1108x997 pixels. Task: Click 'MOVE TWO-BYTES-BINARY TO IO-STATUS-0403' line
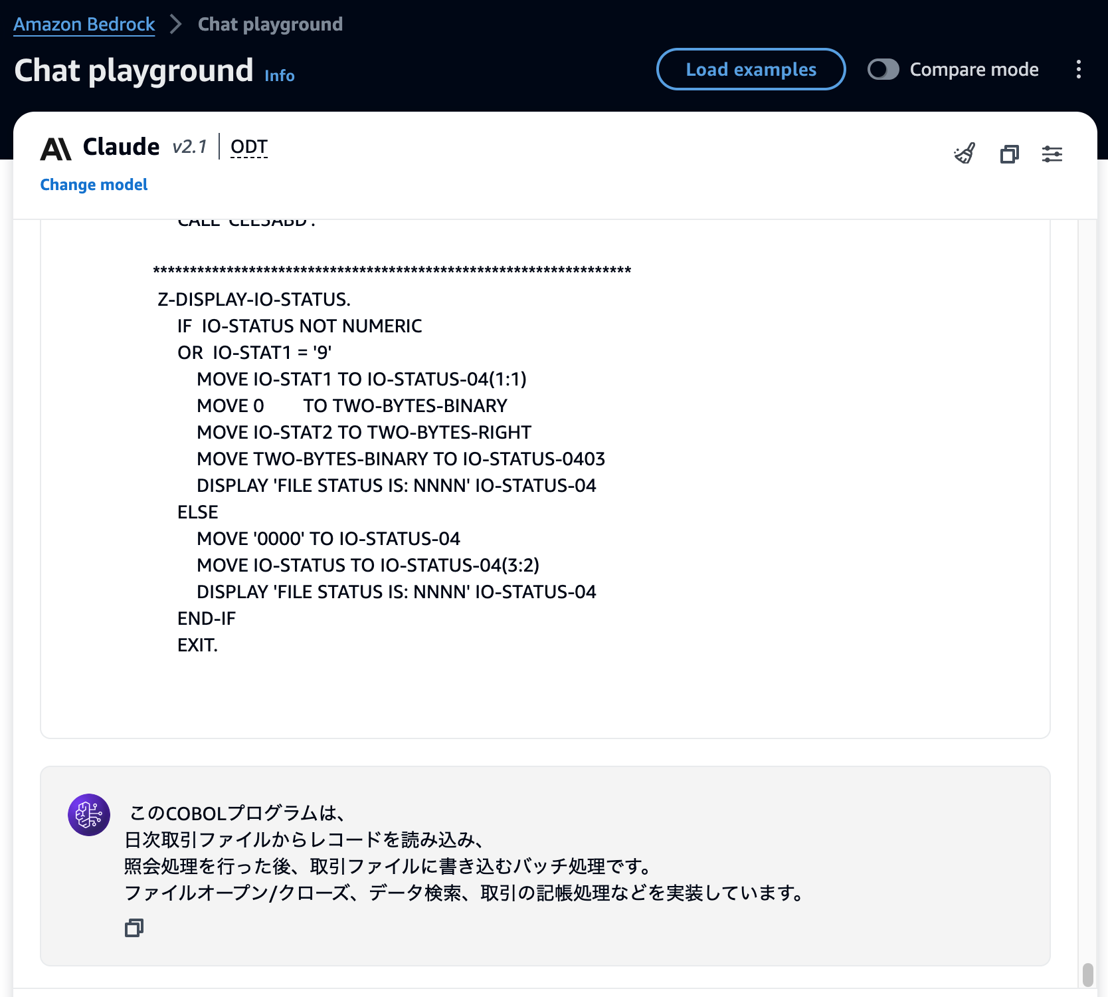tap(401, 459)
